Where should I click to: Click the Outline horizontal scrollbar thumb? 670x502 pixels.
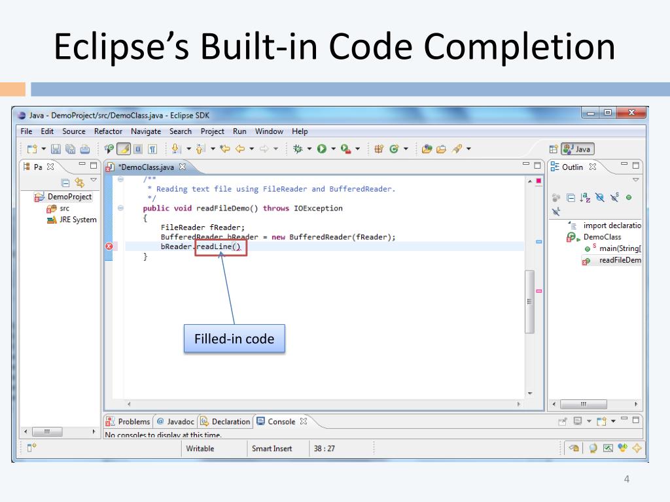point(583,404)
